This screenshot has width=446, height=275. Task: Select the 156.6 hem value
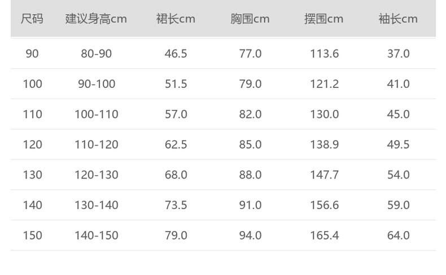[324, 205]
